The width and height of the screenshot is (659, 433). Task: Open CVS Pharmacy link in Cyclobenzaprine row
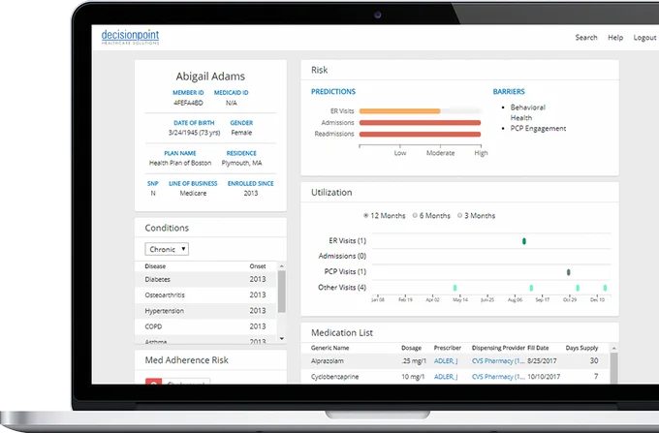click(x=498, y=377)
